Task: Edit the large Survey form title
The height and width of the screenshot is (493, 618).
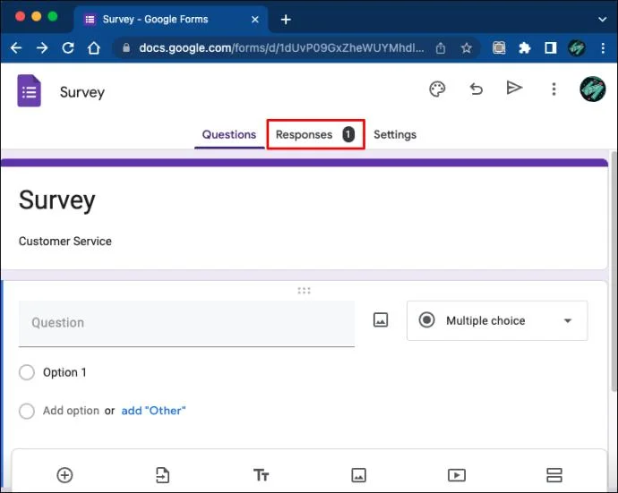Action: click(57, 200)
